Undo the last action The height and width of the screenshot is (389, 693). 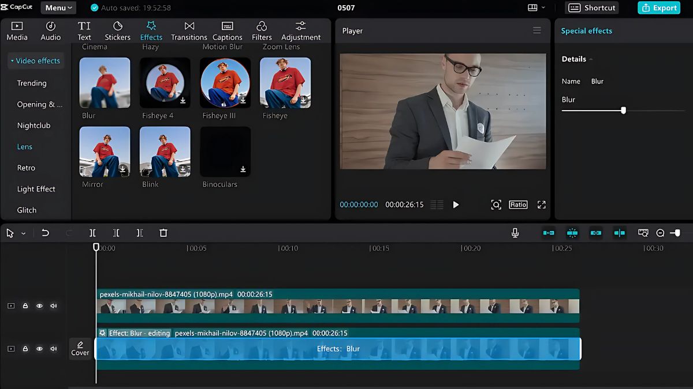click(46, 233)
